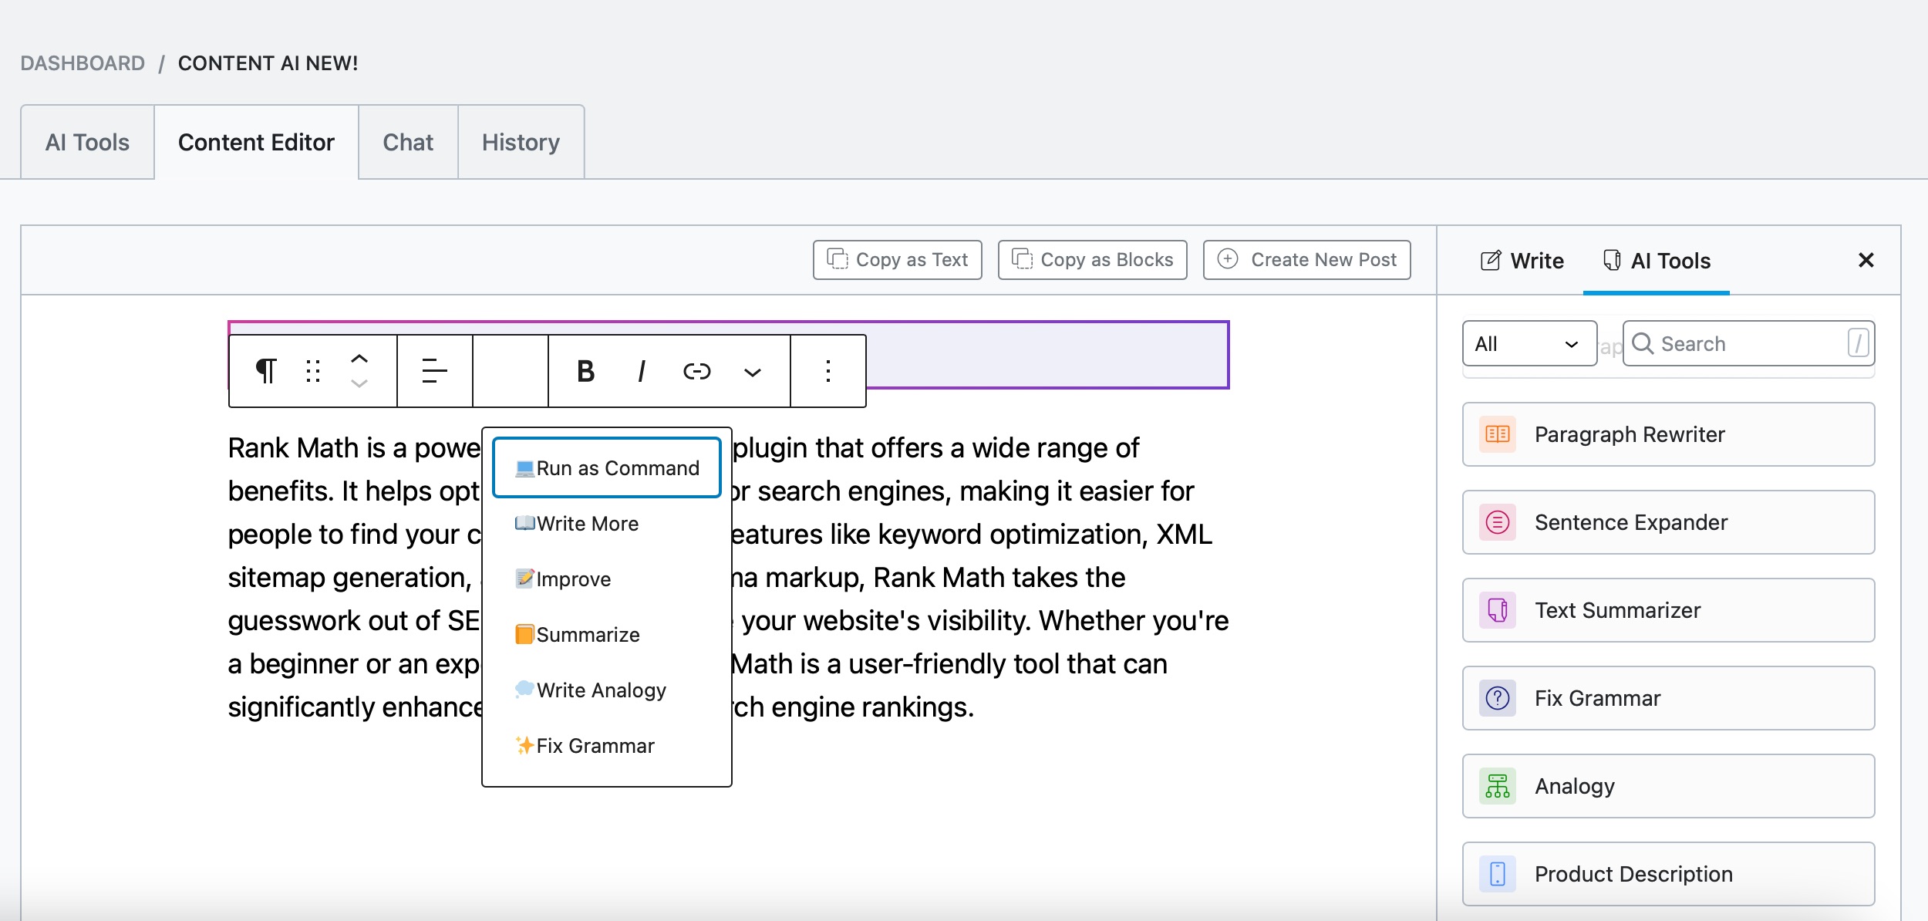Screen dimensions: 1928x921
Task: Click the italic formatting icon in toolbar
Action: [643, 370]
